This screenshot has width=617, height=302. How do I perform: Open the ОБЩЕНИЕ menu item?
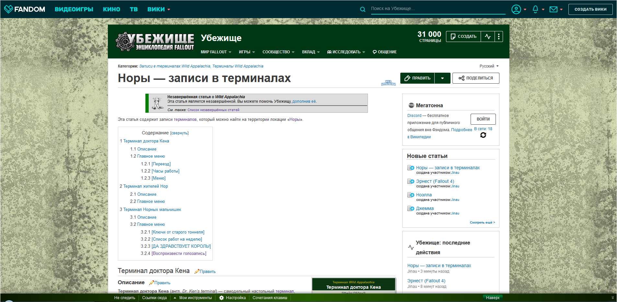384,52
